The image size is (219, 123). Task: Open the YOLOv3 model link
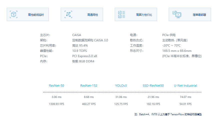point(121,86)
